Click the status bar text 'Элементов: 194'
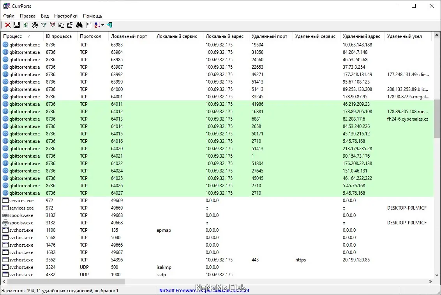 click(18, 290)
